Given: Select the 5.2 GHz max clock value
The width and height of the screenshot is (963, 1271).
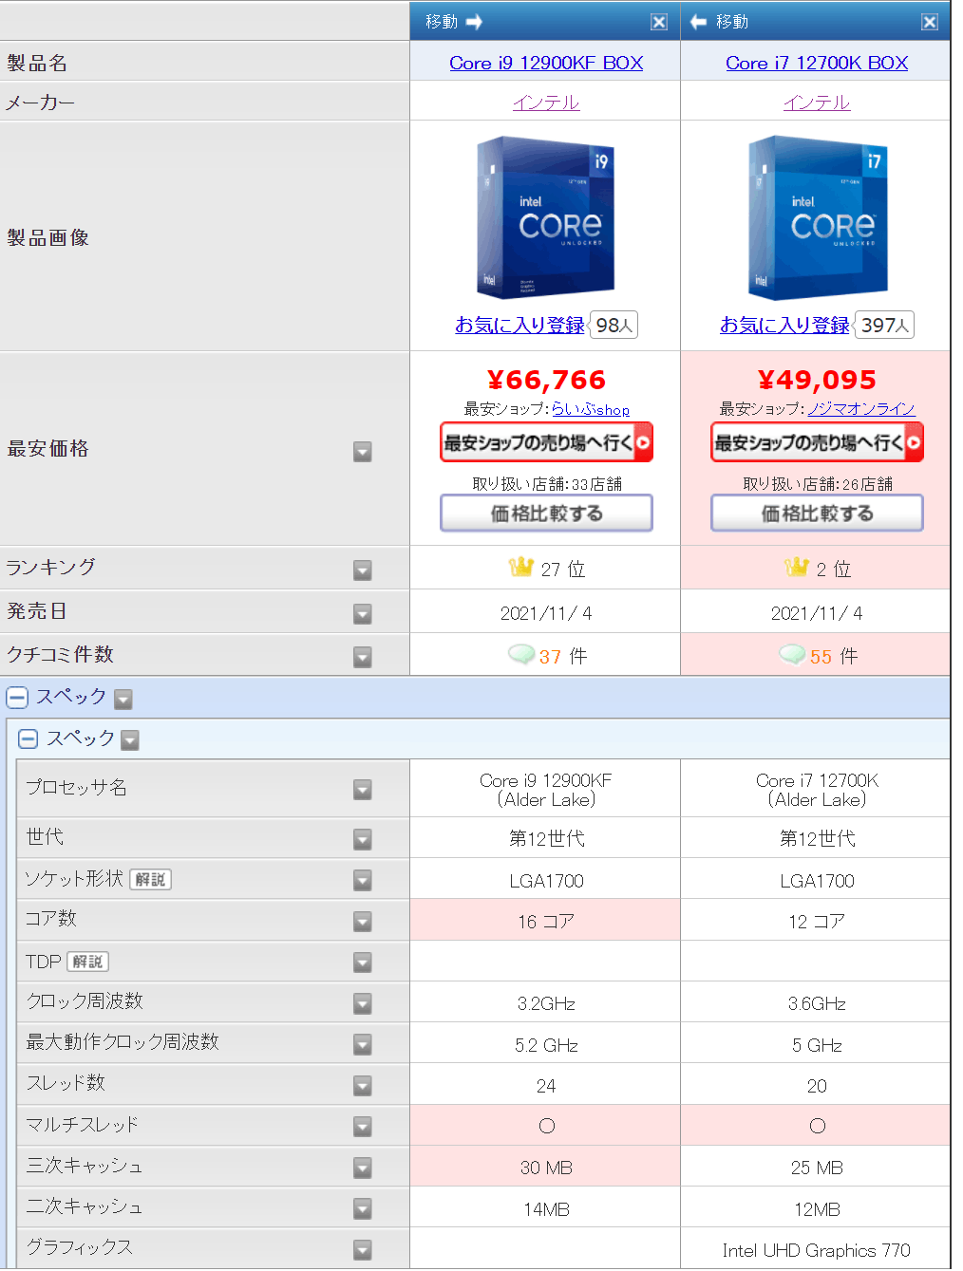Looking at the screenshot, I should pos(546,1045).
